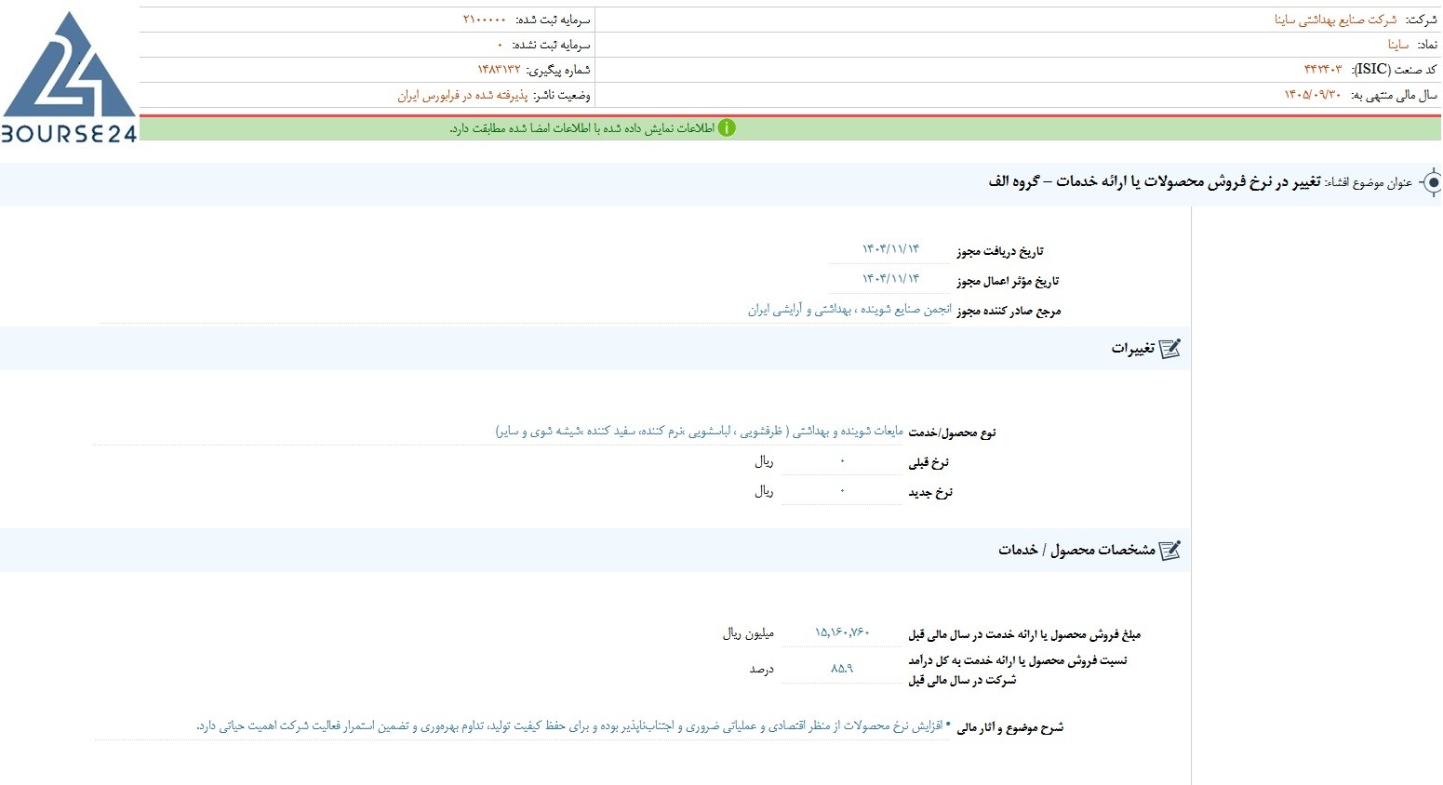Click the مرجع صادر کننده مجوز field label

[x=1009, y=311]
